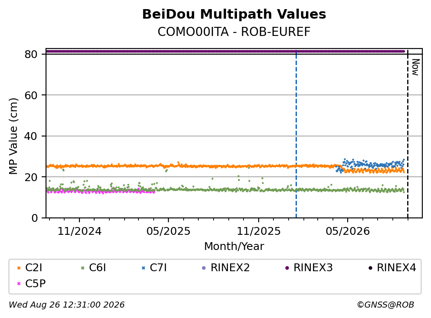Click the C7I legend entry

[154, 267]
